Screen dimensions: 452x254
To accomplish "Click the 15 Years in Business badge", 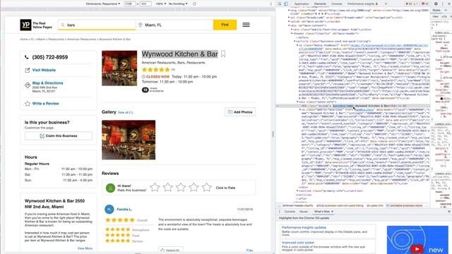I will (153, 90).
